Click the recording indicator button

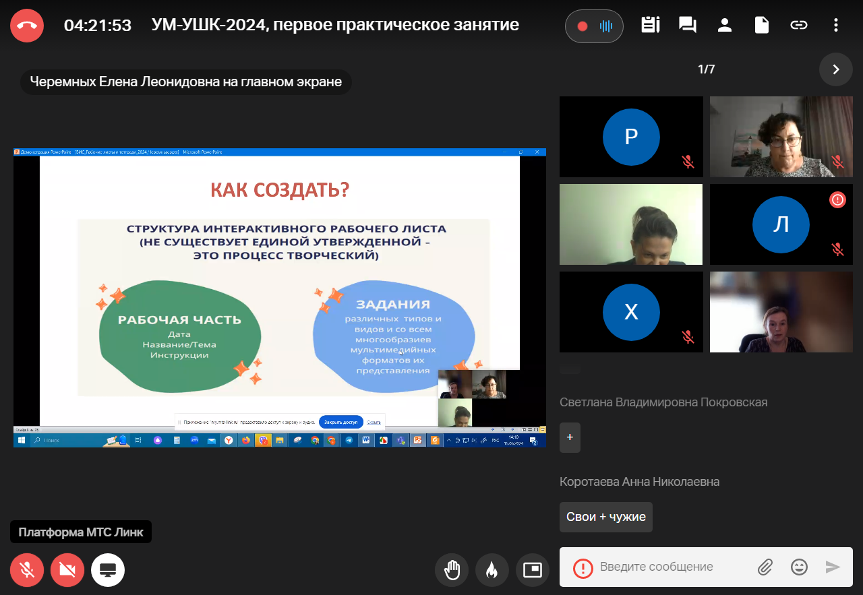point(594,26)
